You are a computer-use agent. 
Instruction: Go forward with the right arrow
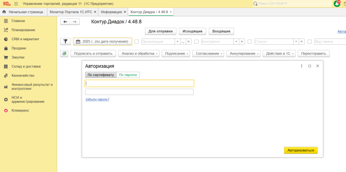75,22
